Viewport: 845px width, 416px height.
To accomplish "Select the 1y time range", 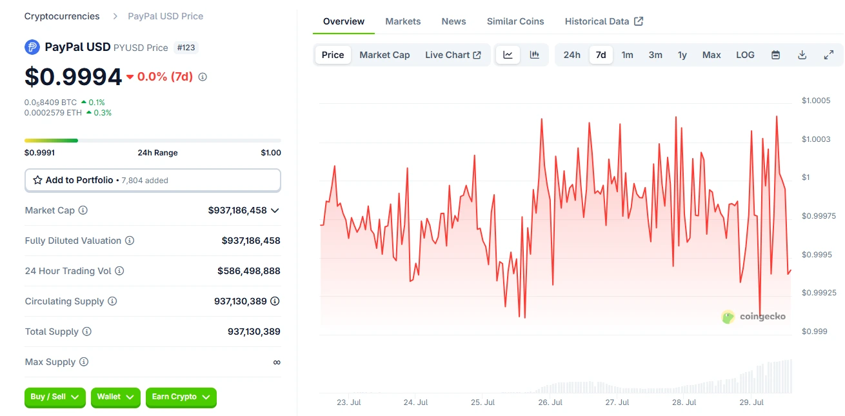I will coord(682,55).
